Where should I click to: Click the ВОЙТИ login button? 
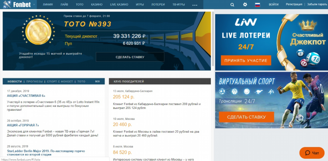pos(274,4)
